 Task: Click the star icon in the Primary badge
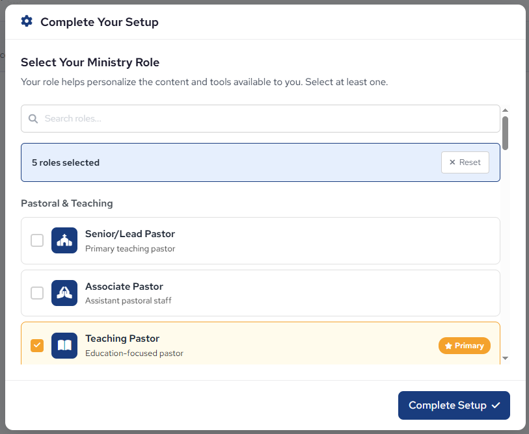pos(448,346)
